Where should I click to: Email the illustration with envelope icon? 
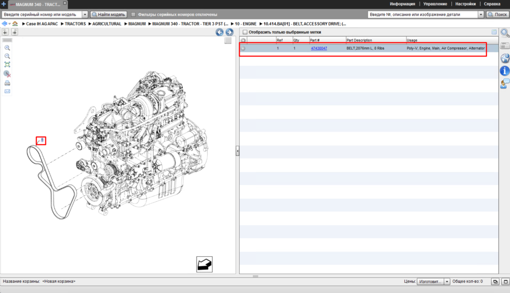point(7,91)
